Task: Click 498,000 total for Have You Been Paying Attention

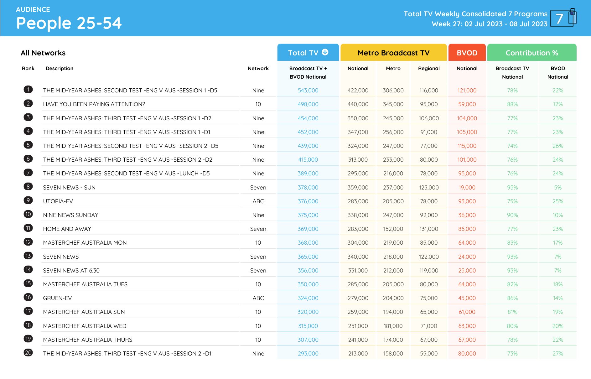Action: click(308, 104)
